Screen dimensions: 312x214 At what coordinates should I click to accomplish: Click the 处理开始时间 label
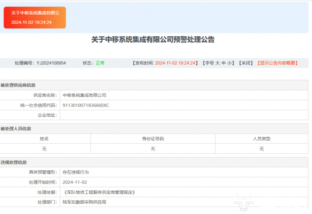43,182
